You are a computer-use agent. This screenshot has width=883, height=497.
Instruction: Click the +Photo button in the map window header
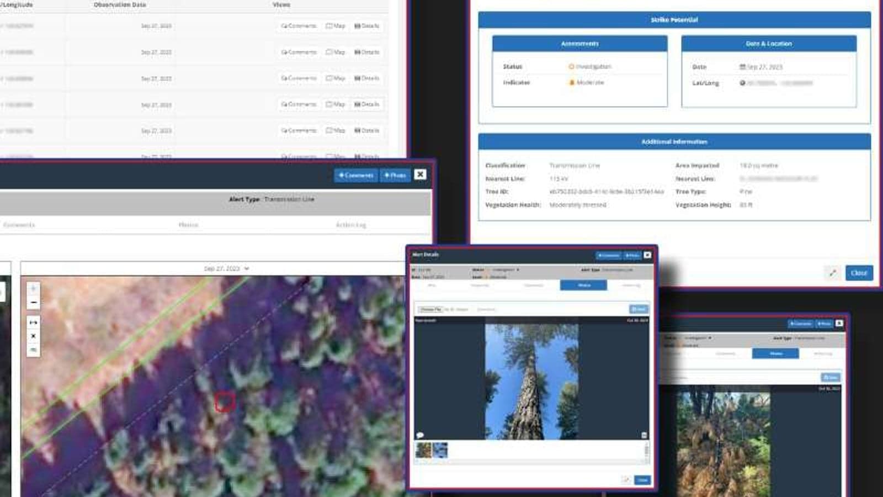tap(395, 175)
